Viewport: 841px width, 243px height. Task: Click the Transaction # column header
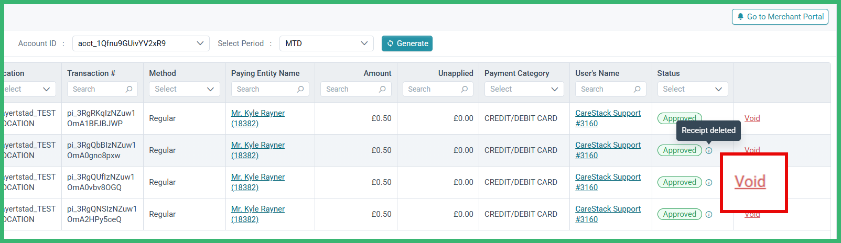coord(91,73)
